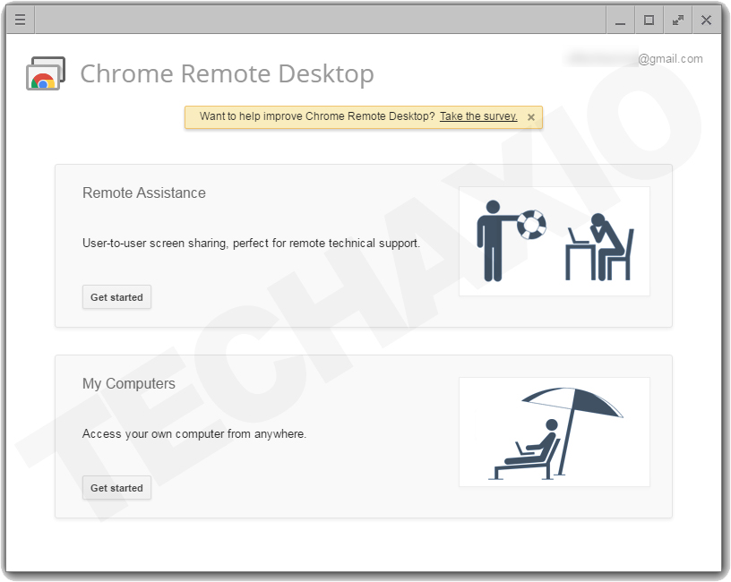Select the 'Remote Assistance' section heading
Image resolution: width=731 pixels, height=582 pixels.
click(x=143, y=193)
